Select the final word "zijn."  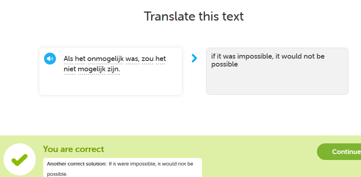pyautogui.click(x=113, y=69)
